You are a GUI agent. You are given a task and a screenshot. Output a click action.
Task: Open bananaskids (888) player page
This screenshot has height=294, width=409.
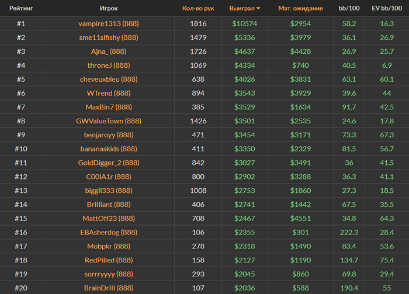pyautogui.click(x=108, y=149)
